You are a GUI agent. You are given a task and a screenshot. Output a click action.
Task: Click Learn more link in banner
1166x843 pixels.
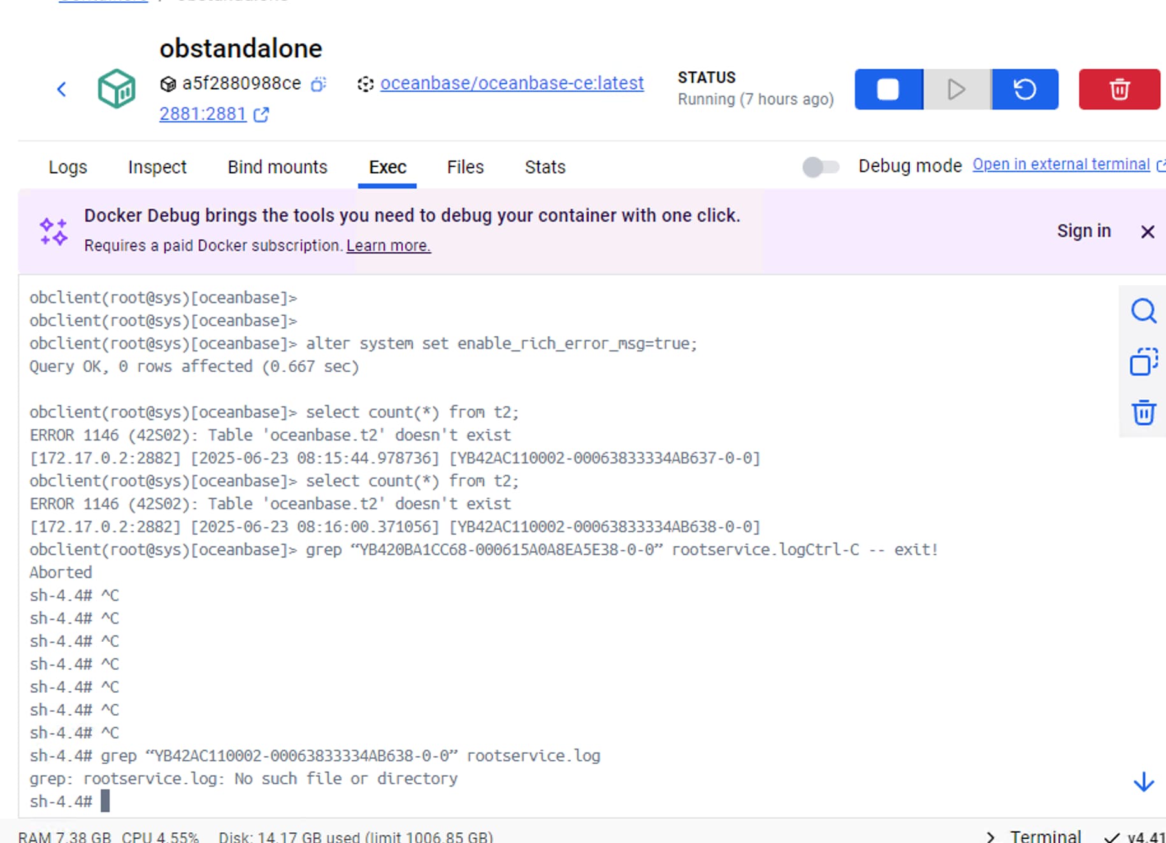pyautogui.click(x=389, y=246)
